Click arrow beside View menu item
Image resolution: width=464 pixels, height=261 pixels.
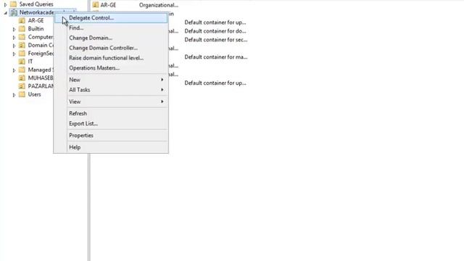pos(162,101)
